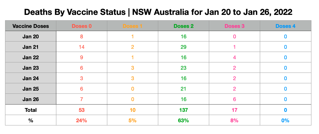The image size is (319, 134).
Task: Click the Jan 21 row label
Action: pos(31,47)
